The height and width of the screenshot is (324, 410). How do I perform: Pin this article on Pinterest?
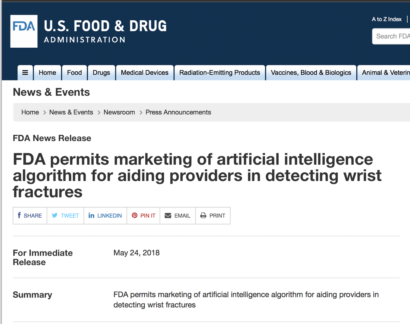tap(143, 215)
